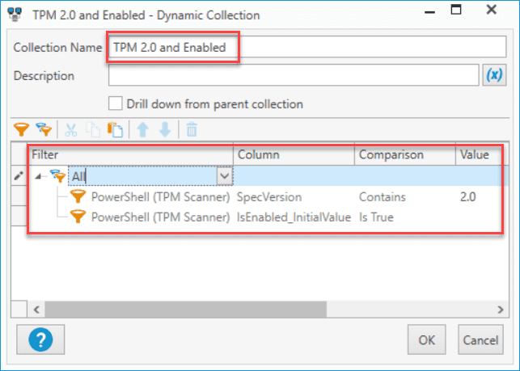Click the funnel icon on the SpecVersion filter row
520x371 pixels.
click(x=78, y=196)
